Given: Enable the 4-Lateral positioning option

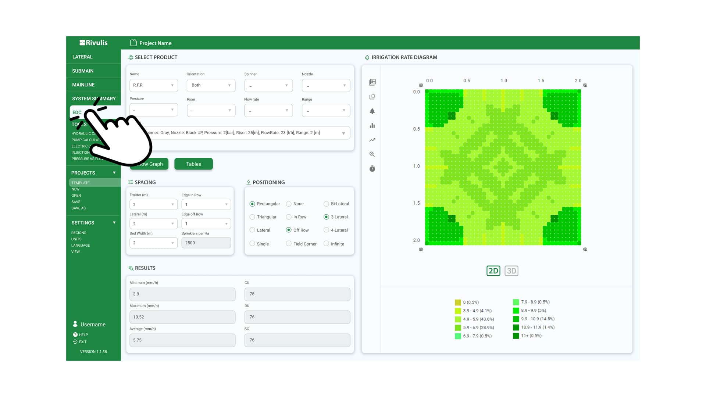Looking at the screenshot, I should [326, 230].
